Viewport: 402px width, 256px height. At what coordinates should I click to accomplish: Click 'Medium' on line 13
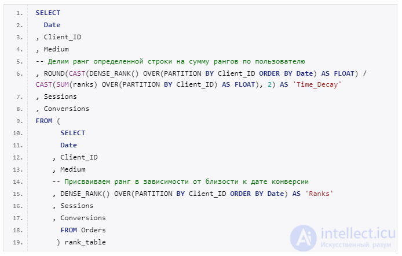pos(73,169)
